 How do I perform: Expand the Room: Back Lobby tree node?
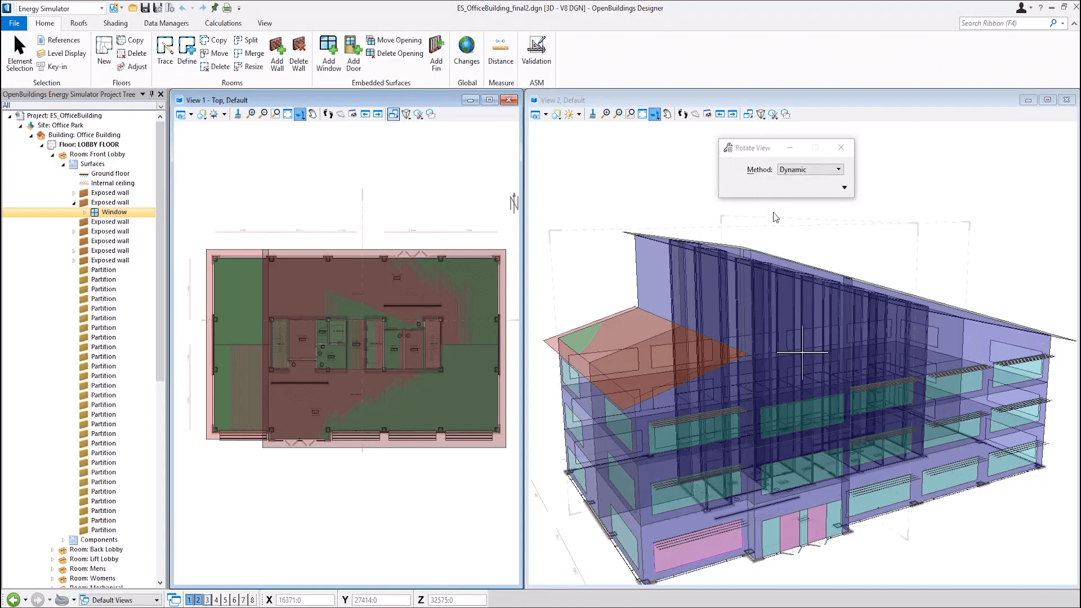click(x=53, y=549)
